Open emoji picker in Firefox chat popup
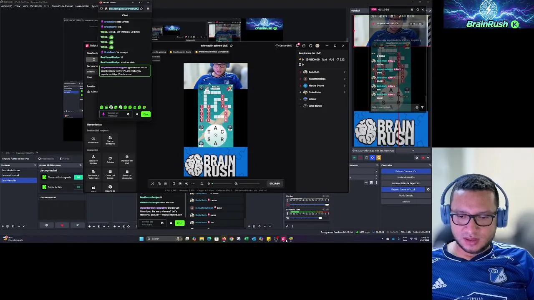This screenshot has height=300, width=534. click(x=128, y=114)
